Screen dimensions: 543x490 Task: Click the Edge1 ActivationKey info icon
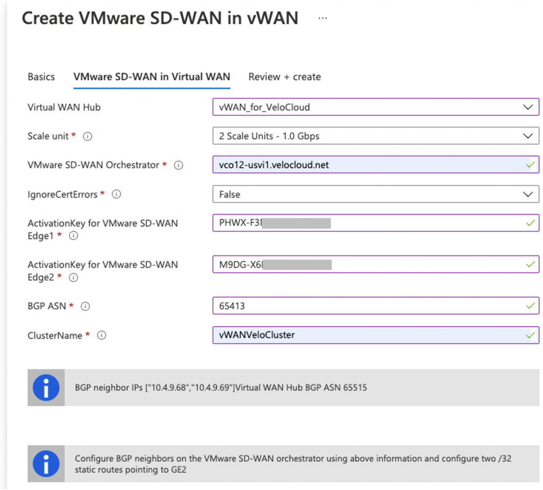coord(73,236)
